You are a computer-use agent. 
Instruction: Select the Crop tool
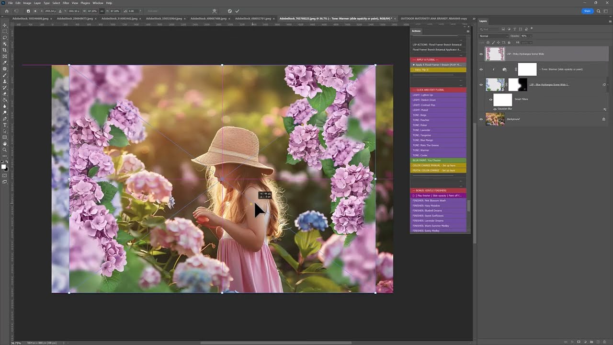coord(5,50)
